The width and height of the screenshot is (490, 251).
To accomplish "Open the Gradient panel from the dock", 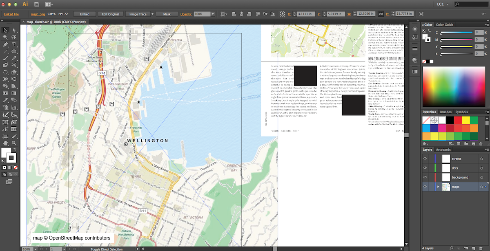I will pos(414,71).
